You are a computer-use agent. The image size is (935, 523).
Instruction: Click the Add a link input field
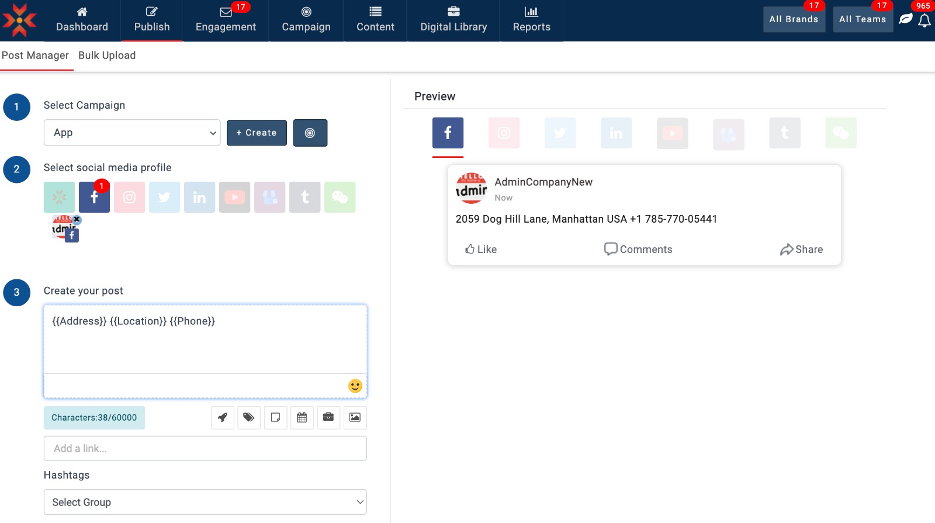[x=205, y=448]
